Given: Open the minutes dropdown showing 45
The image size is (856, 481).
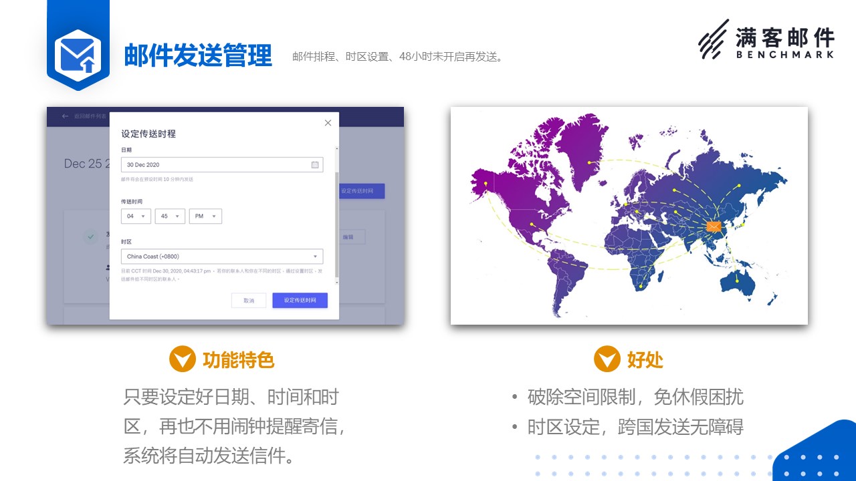Looking at the screenshot, I should [x=169, y=216].
